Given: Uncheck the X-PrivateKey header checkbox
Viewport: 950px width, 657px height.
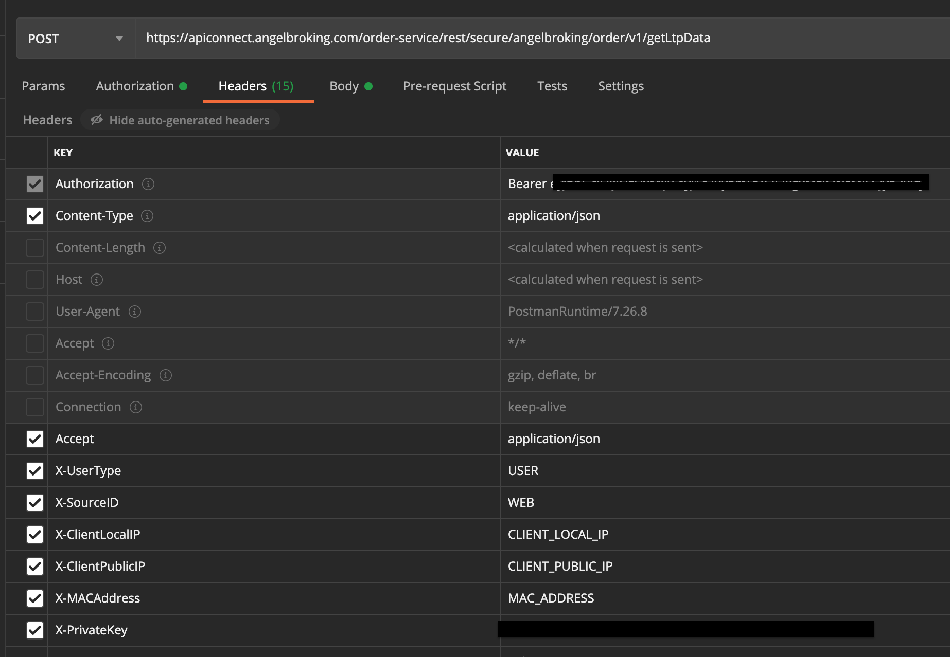Looking at the screenshot, I should [35, 630].
